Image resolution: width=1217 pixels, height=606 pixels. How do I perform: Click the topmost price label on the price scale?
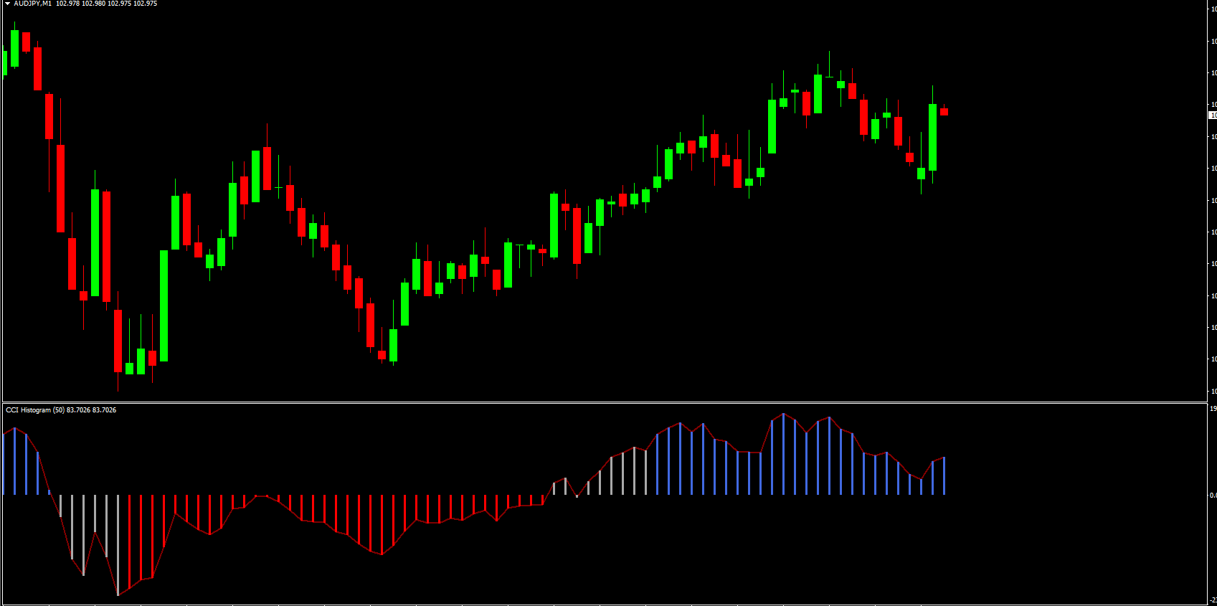click(1213, 9)
